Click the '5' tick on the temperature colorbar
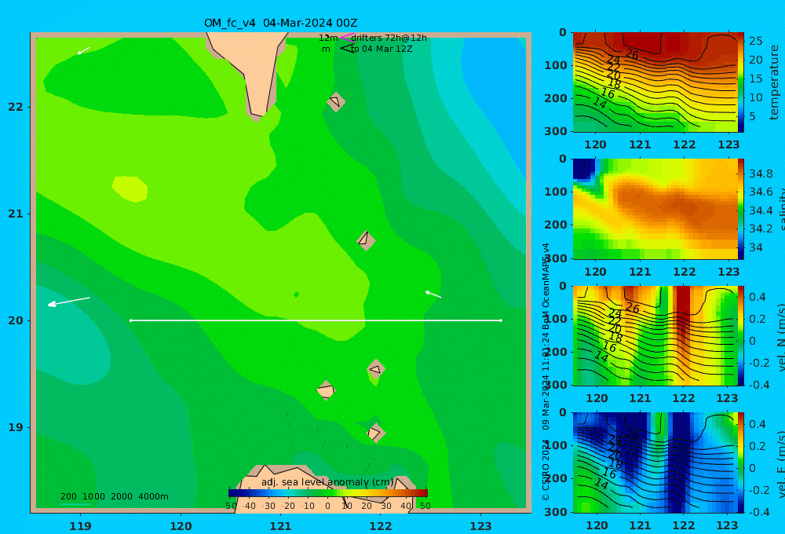Viewport: 785px width, 534px height. (x=753, y=115)
